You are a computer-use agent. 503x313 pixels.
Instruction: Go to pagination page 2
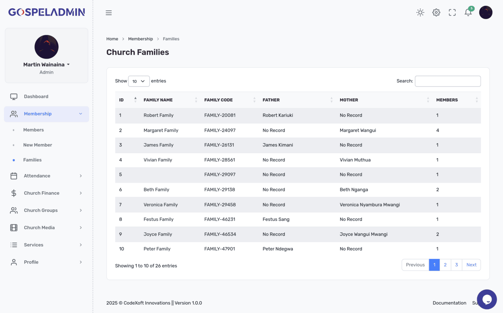tap(445, 265)
